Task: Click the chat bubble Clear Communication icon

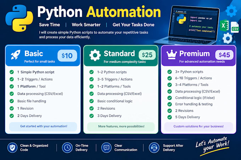Action: [106, 148]
